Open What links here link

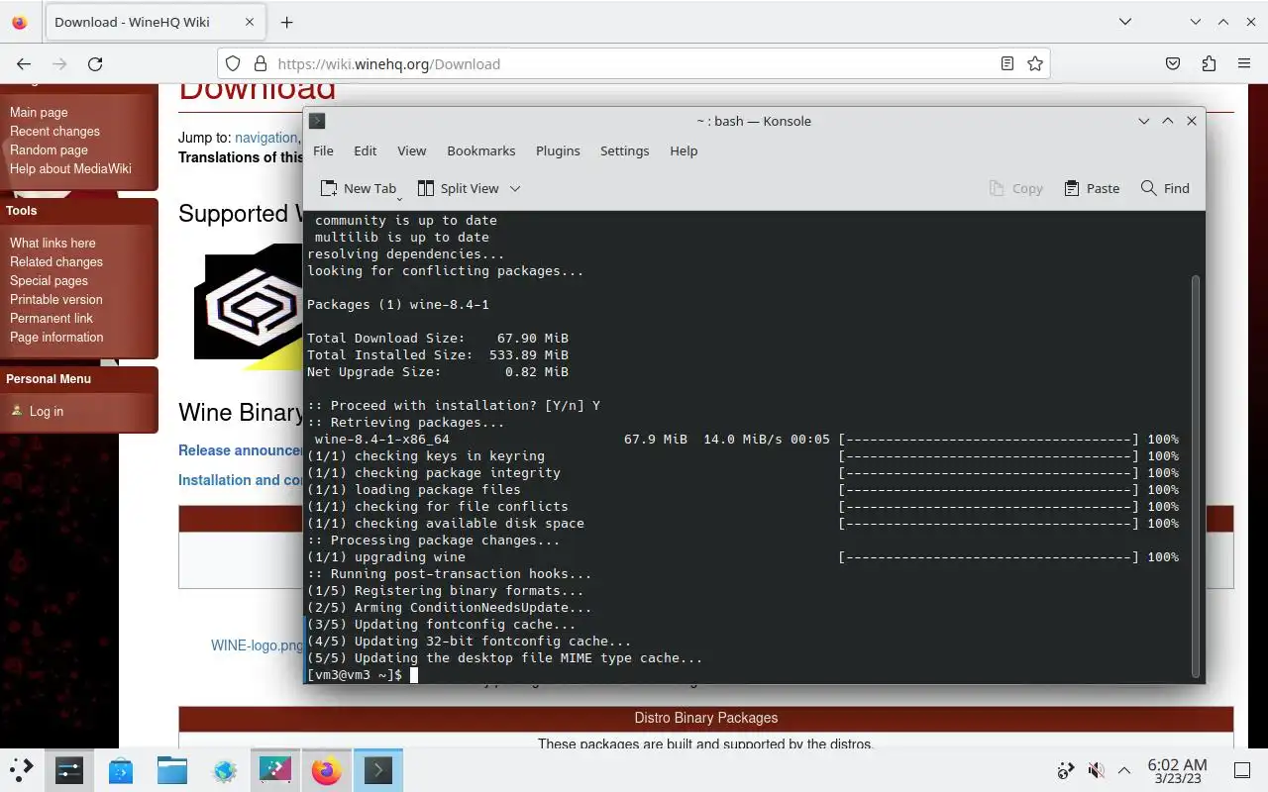53,243
